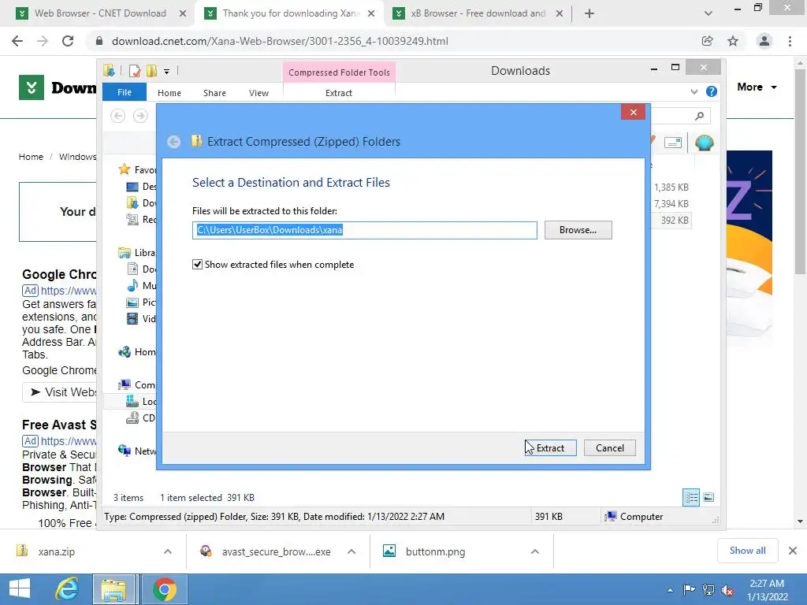Open Chrome three-dot menu

coord(790,41)
